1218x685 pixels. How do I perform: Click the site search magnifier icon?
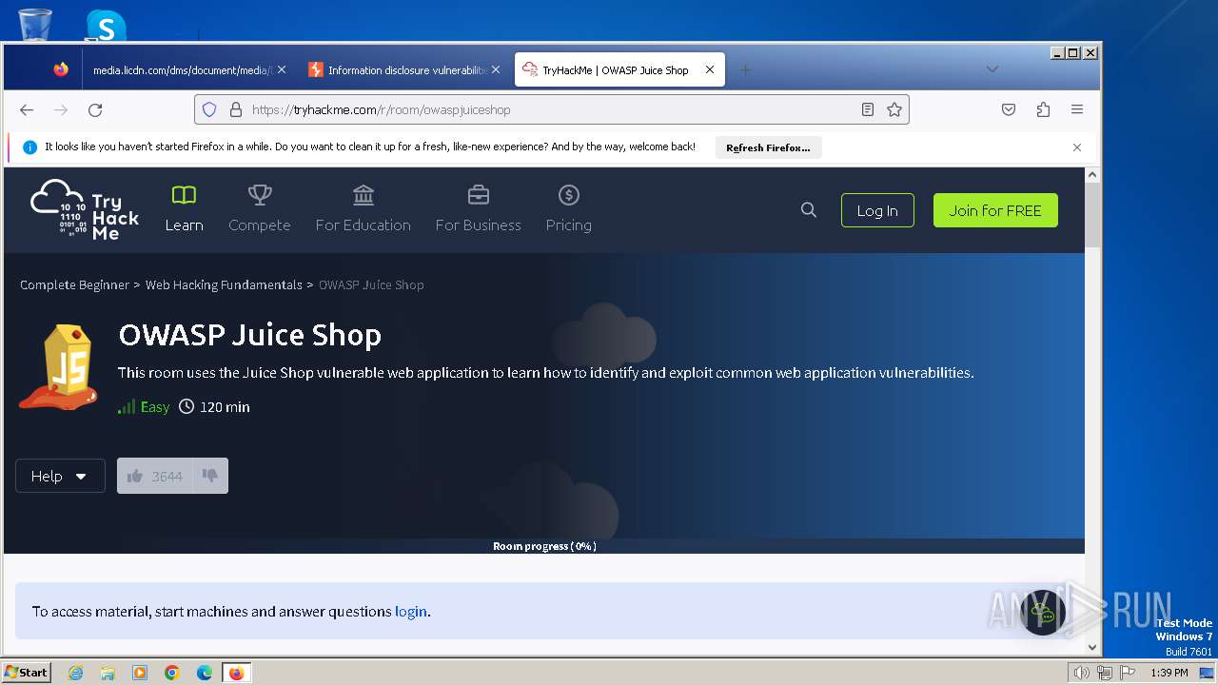(809, 210)
